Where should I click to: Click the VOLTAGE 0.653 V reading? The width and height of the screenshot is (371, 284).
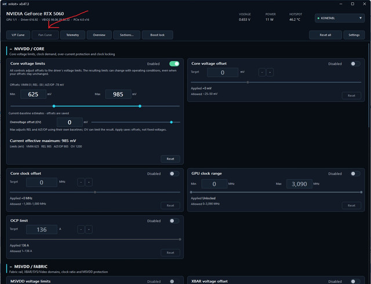coord(245,17)
